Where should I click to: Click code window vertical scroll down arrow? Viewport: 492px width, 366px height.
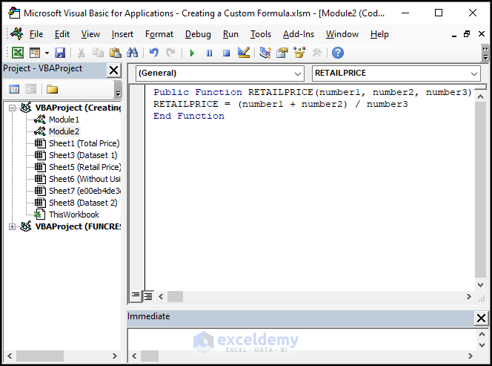[480, 285]
